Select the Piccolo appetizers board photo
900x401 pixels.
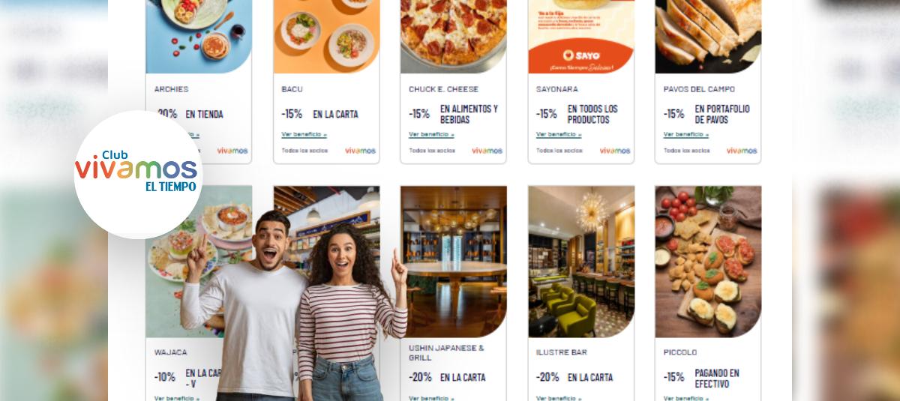click(708, 262)
